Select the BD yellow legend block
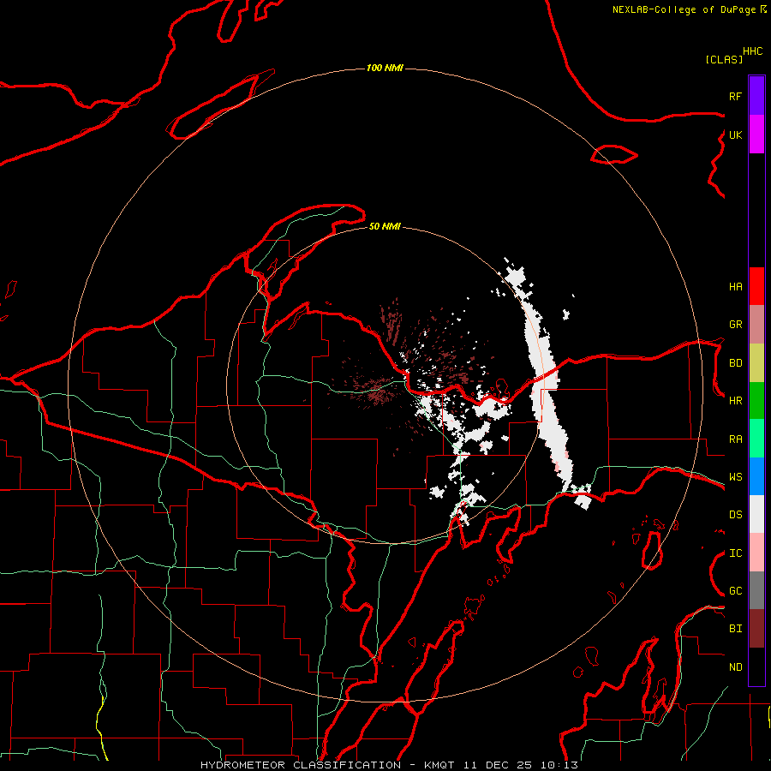Screen dimensions: 771x771 (756, 363)
